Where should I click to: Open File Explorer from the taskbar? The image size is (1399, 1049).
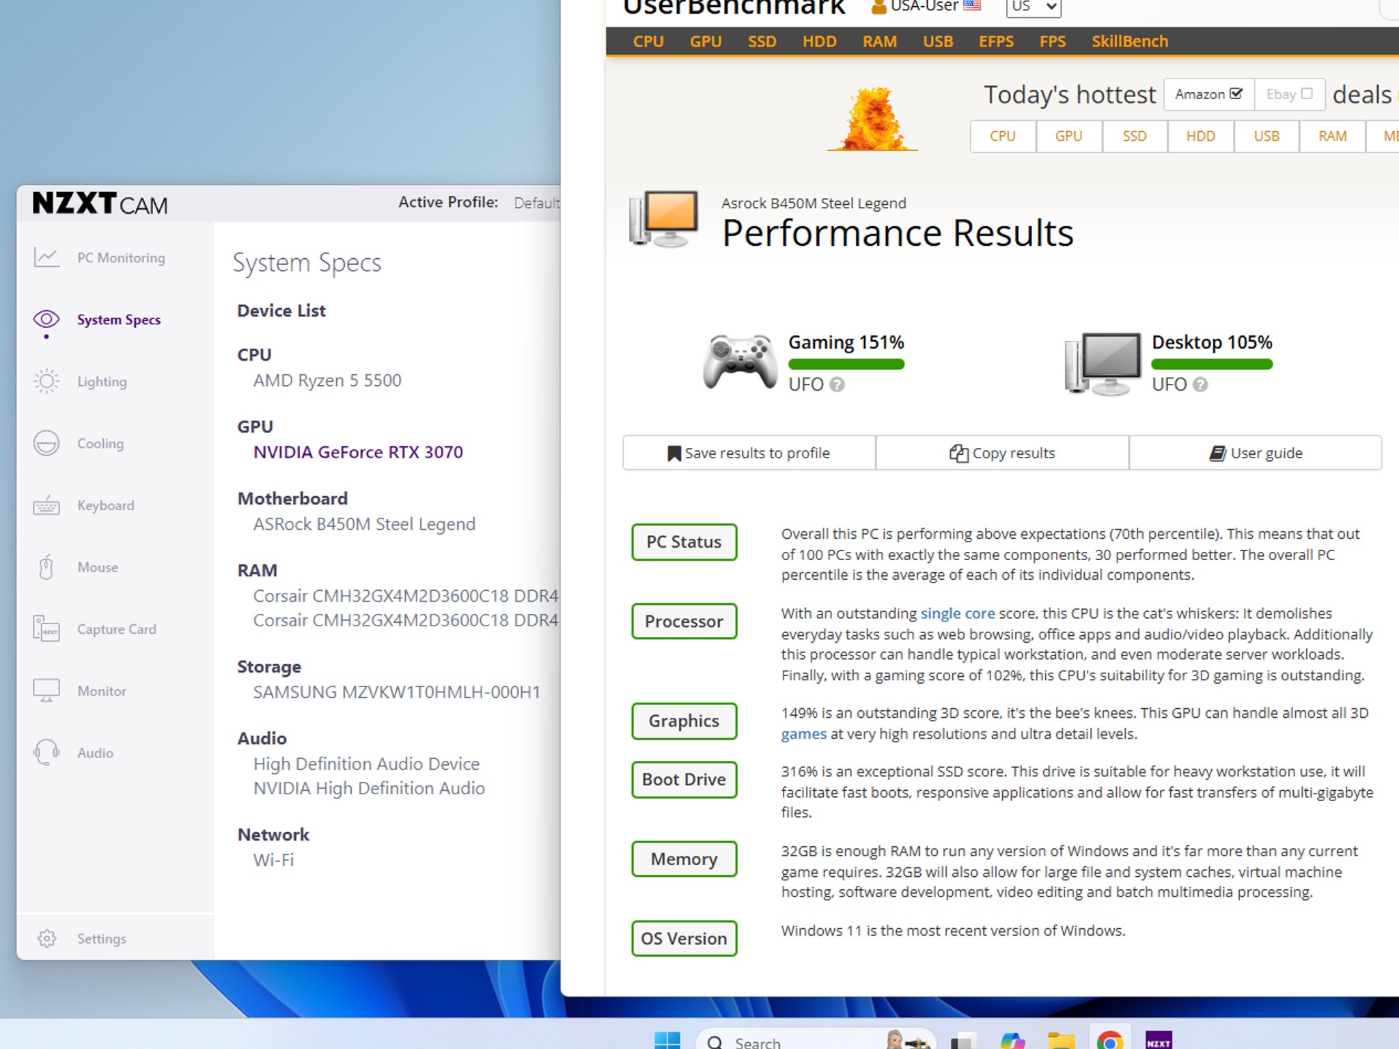pos(1061,1041)
